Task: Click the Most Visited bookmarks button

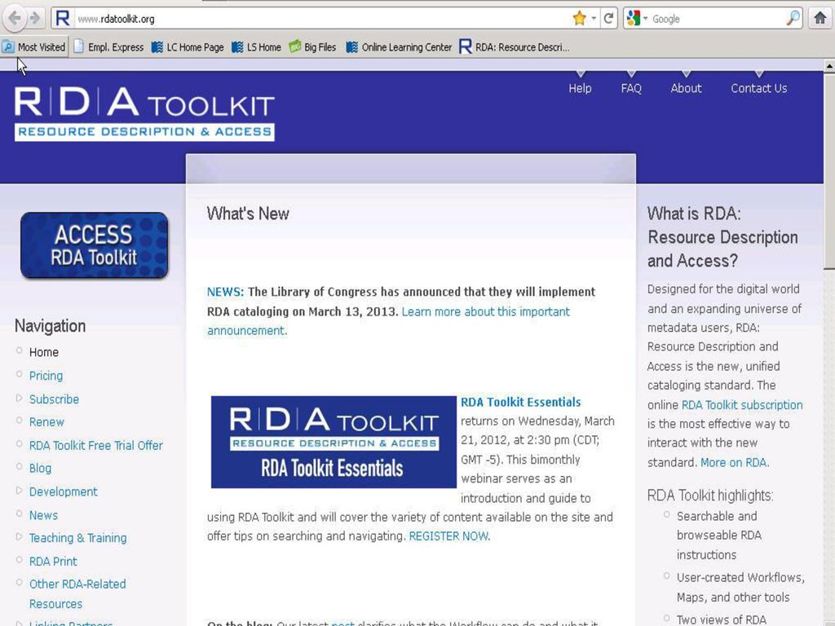Action: point(34,46)
